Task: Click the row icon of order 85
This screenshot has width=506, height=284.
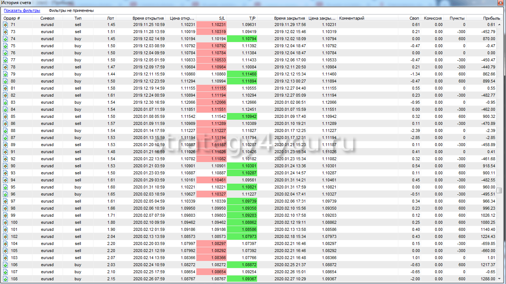Action: [6, 117]
